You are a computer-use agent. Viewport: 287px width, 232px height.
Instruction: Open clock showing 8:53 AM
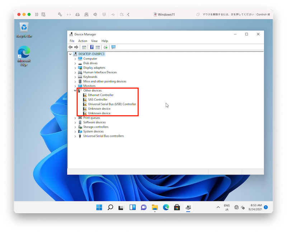point(255,207)
